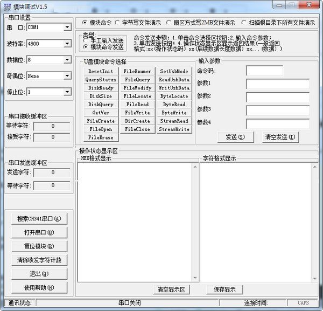
Task: Click the 退出 (Q) button
Action: coord(39,274)
